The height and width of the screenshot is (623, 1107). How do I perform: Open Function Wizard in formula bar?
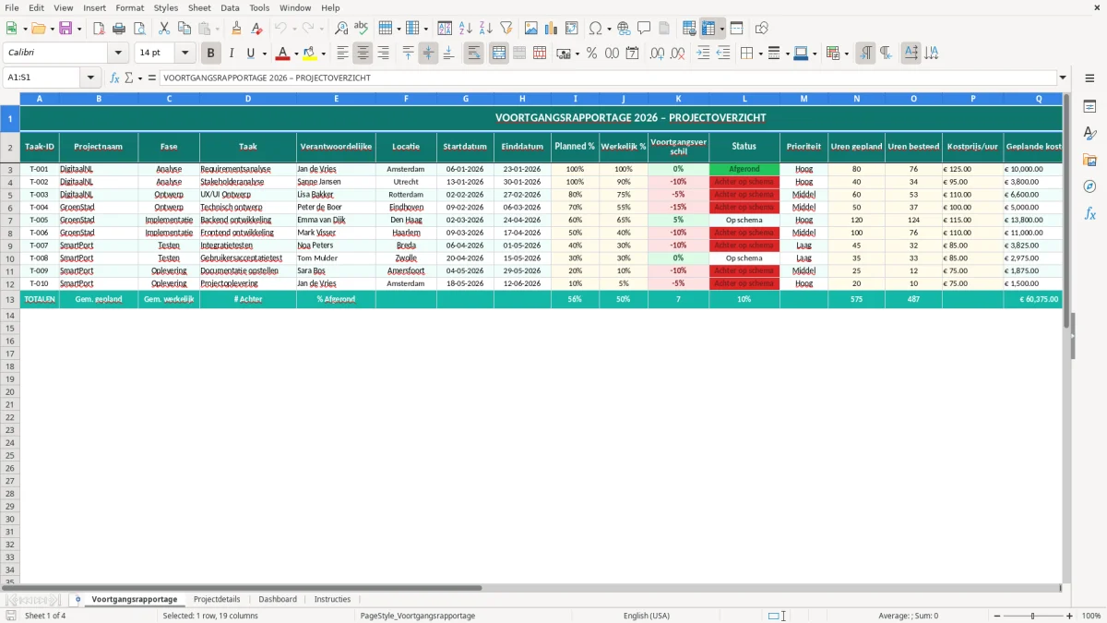(114, 78)
